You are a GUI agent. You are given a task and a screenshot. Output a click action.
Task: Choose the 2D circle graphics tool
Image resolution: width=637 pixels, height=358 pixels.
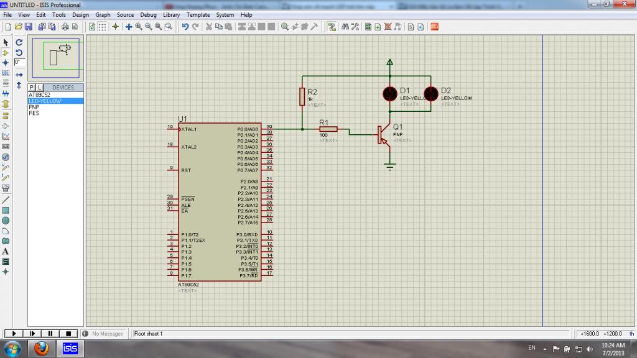[6, 221]
